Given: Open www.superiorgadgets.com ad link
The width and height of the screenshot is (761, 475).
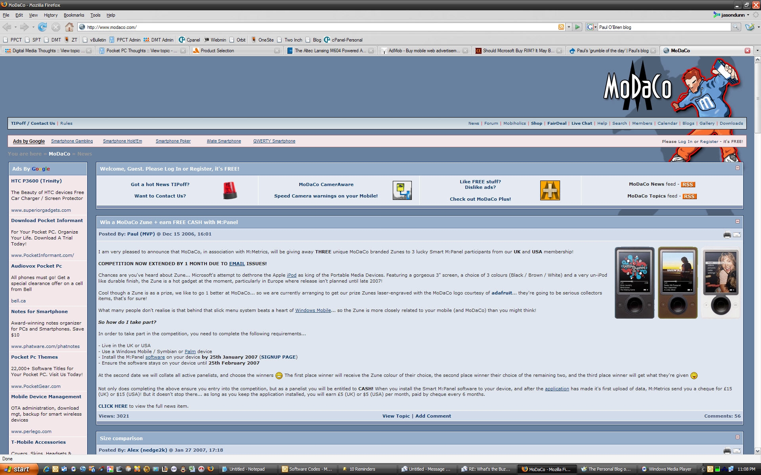Looking at the screenshot, I should (x=41, y=210).
